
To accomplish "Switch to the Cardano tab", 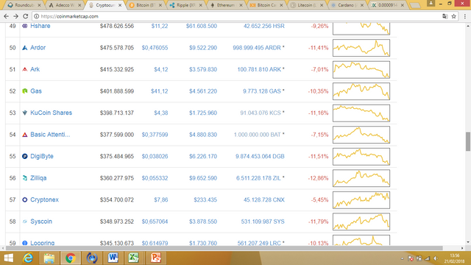I will pos(347,5).
